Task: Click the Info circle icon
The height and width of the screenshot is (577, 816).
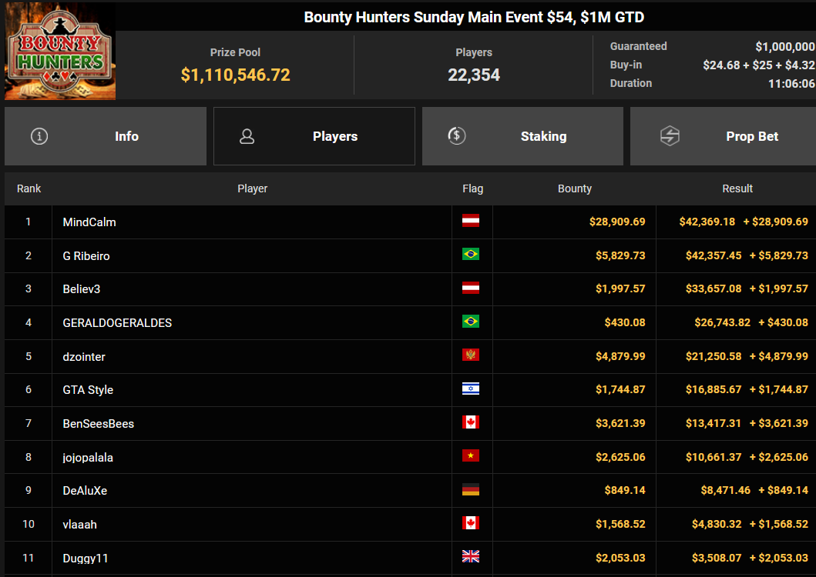Action: click(x=39, y=136)
